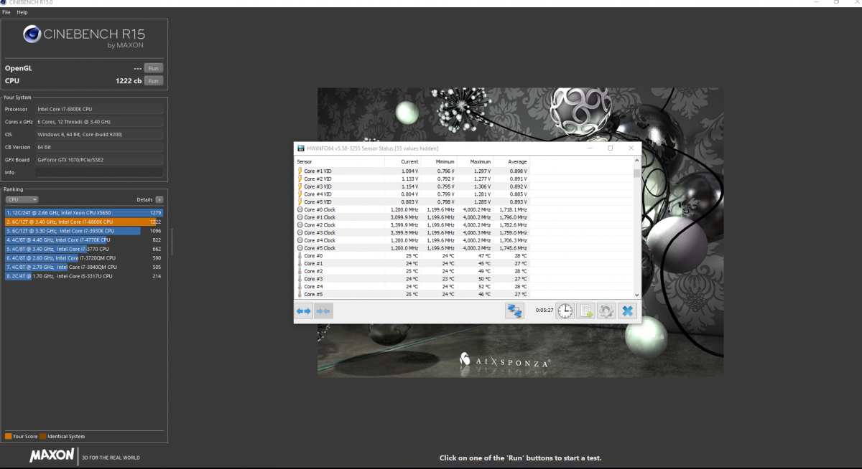
Task: Select the i7-3840QM ranking row
Action: point(84,267)
